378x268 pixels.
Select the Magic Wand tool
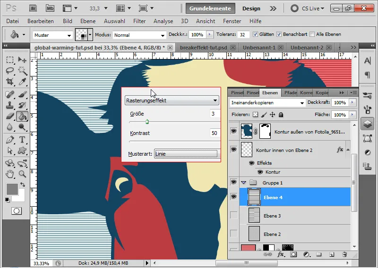tap(22, 71)
